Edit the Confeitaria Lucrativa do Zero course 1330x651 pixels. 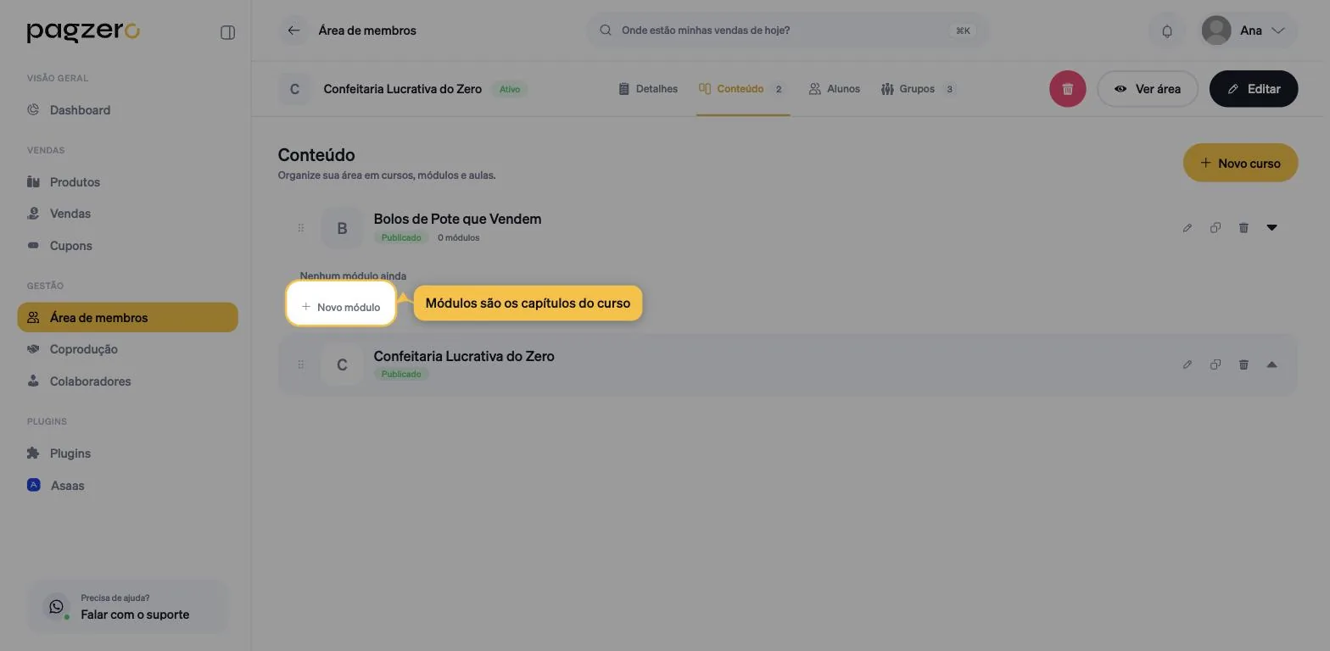point(1187,364)
